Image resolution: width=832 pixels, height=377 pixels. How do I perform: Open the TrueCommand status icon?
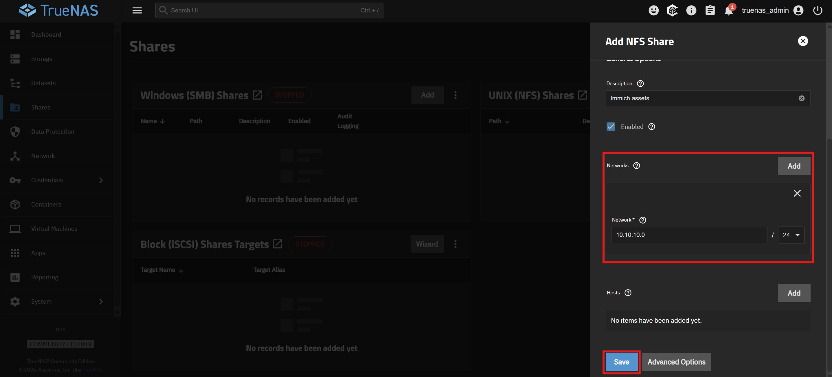[x=672, y=11]
